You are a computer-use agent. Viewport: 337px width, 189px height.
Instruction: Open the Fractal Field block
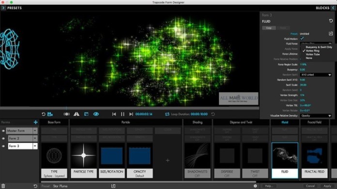coord(314,161)
